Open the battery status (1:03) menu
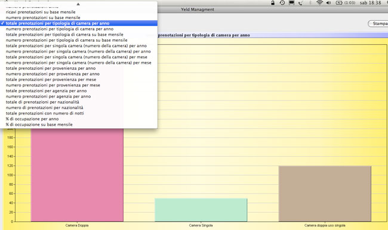This screenshot has height=230, width=388. pos(346,3)
